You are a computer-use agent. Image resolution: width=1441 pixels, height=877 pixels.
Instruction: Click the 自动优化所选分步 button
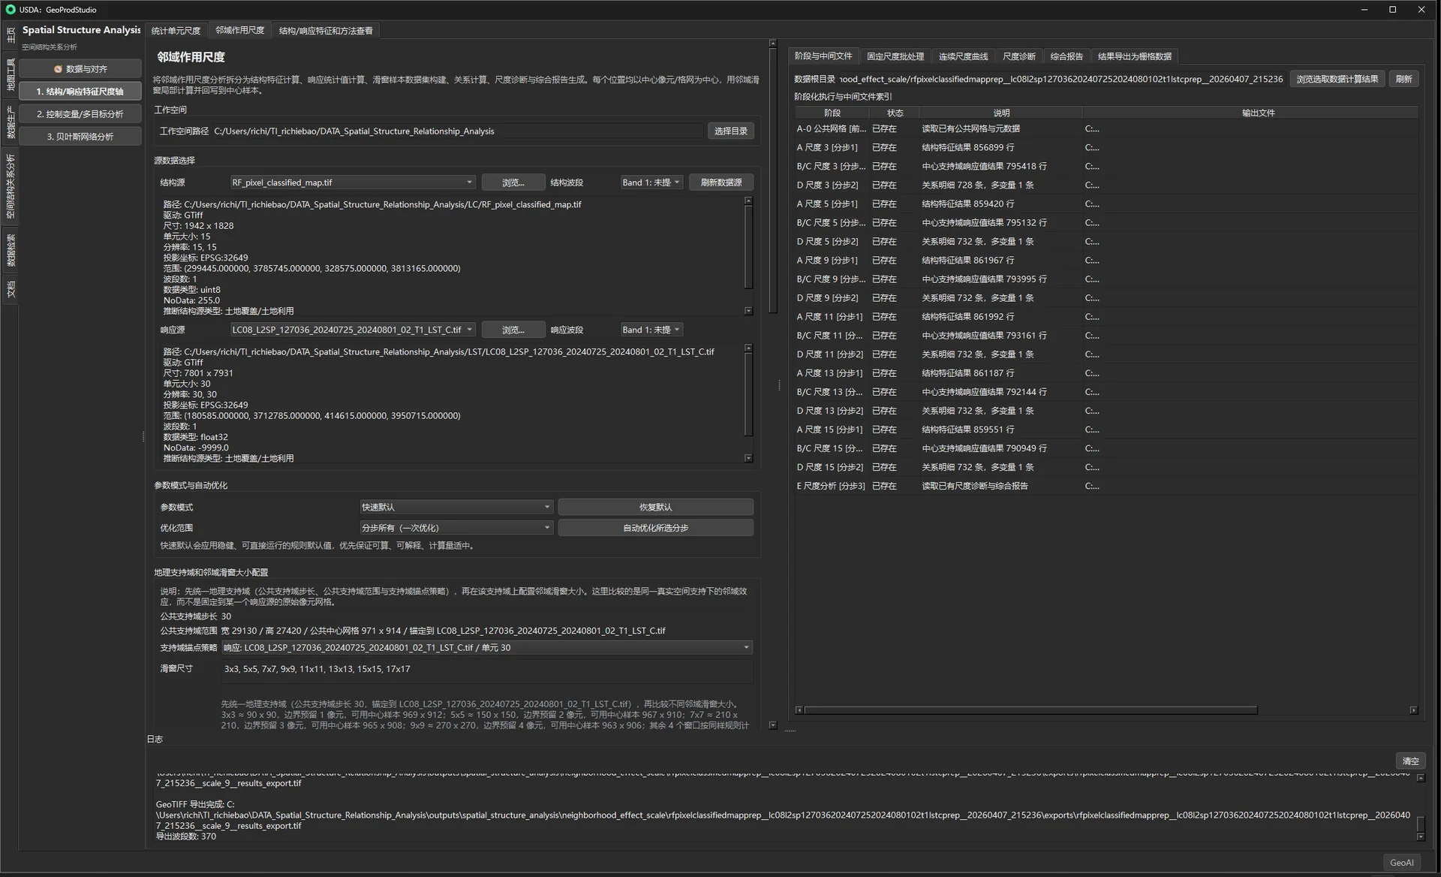click(x=655, y=528)
